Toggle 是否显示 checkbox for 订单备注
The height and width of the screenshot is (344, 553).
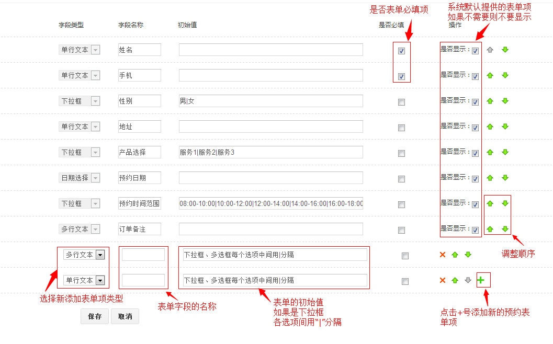point(476,230)
